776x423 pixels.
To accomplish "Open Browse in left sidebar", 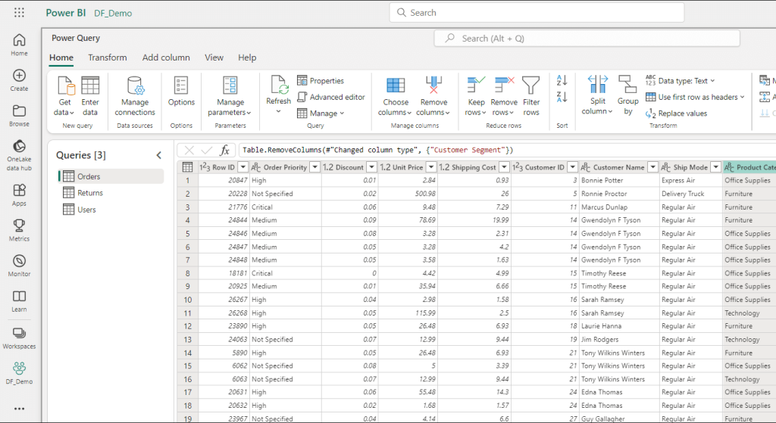I will click(x=19, y=116).
